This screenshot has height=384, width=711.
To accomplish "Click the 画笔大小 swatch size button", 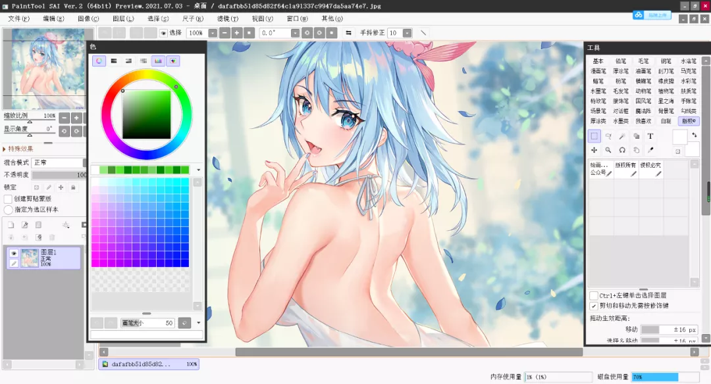I will tap(184, 323).
